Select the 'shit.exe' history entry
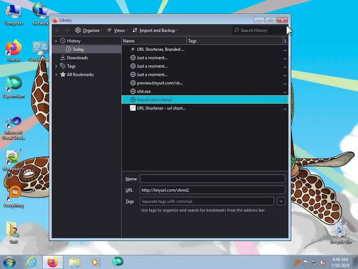 (205, 91)
